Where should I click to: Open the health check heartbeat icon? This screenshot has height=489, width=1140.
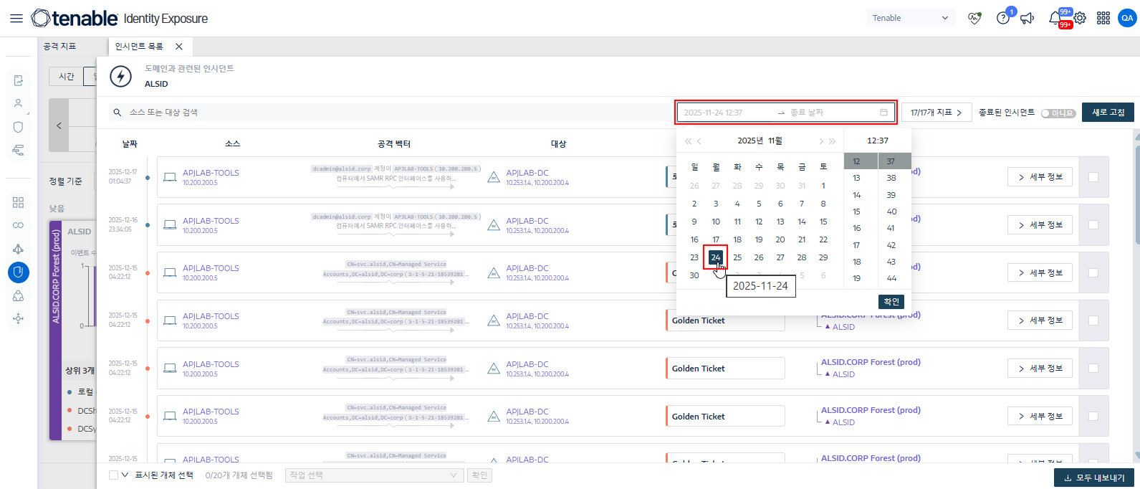pyautogui.click(x=974, y=19)
